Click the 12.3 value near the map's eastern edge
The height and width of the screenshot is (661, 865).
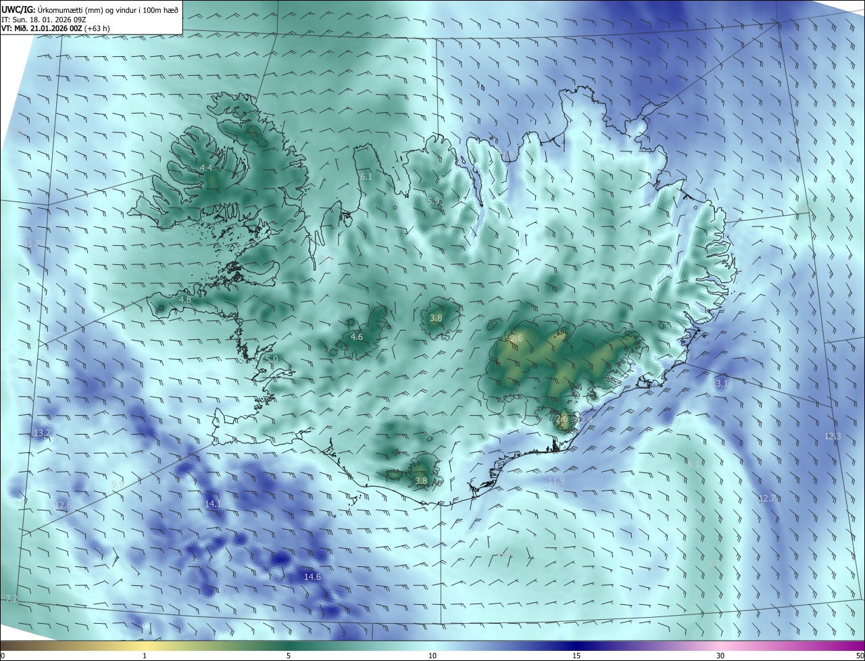pos(833,437)
